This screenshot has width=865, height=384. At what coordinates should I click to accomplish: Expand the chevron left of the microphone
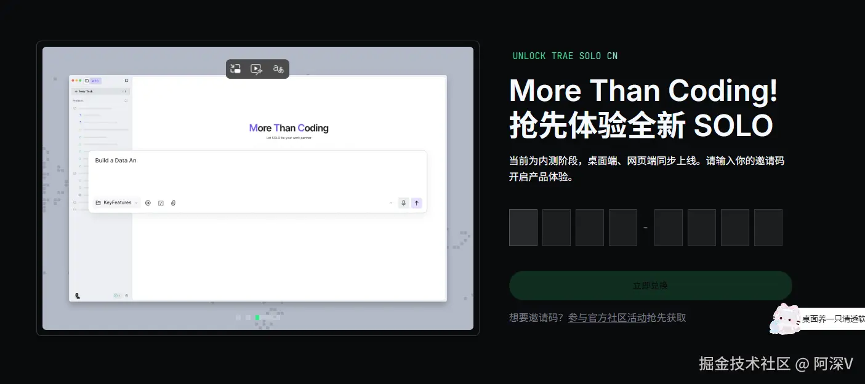click(391, 203)
